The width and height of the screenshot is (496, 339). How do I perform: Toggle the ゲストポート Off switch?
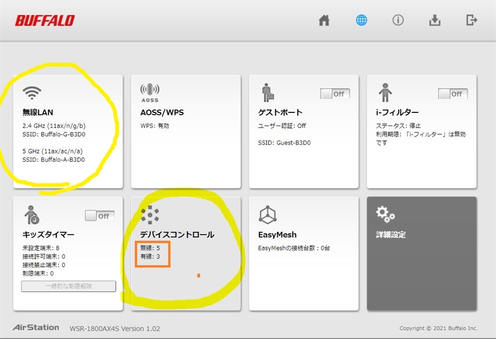pyautogui.click(x=335, y=93)
